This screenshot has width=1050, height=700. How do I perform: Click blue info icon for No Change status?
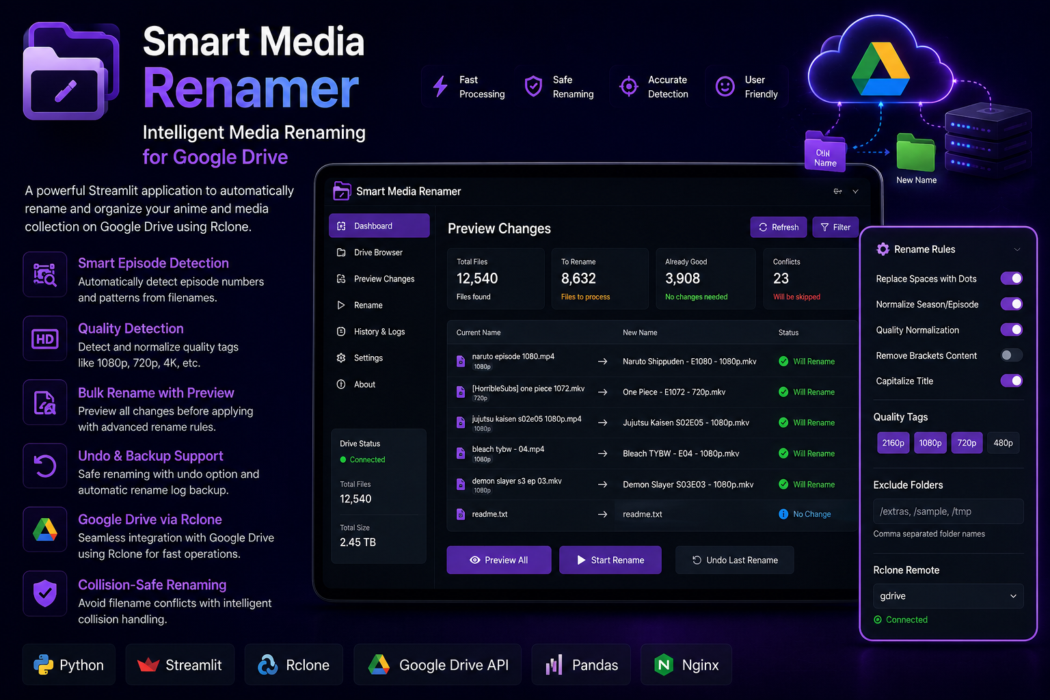tap(783, 514)
